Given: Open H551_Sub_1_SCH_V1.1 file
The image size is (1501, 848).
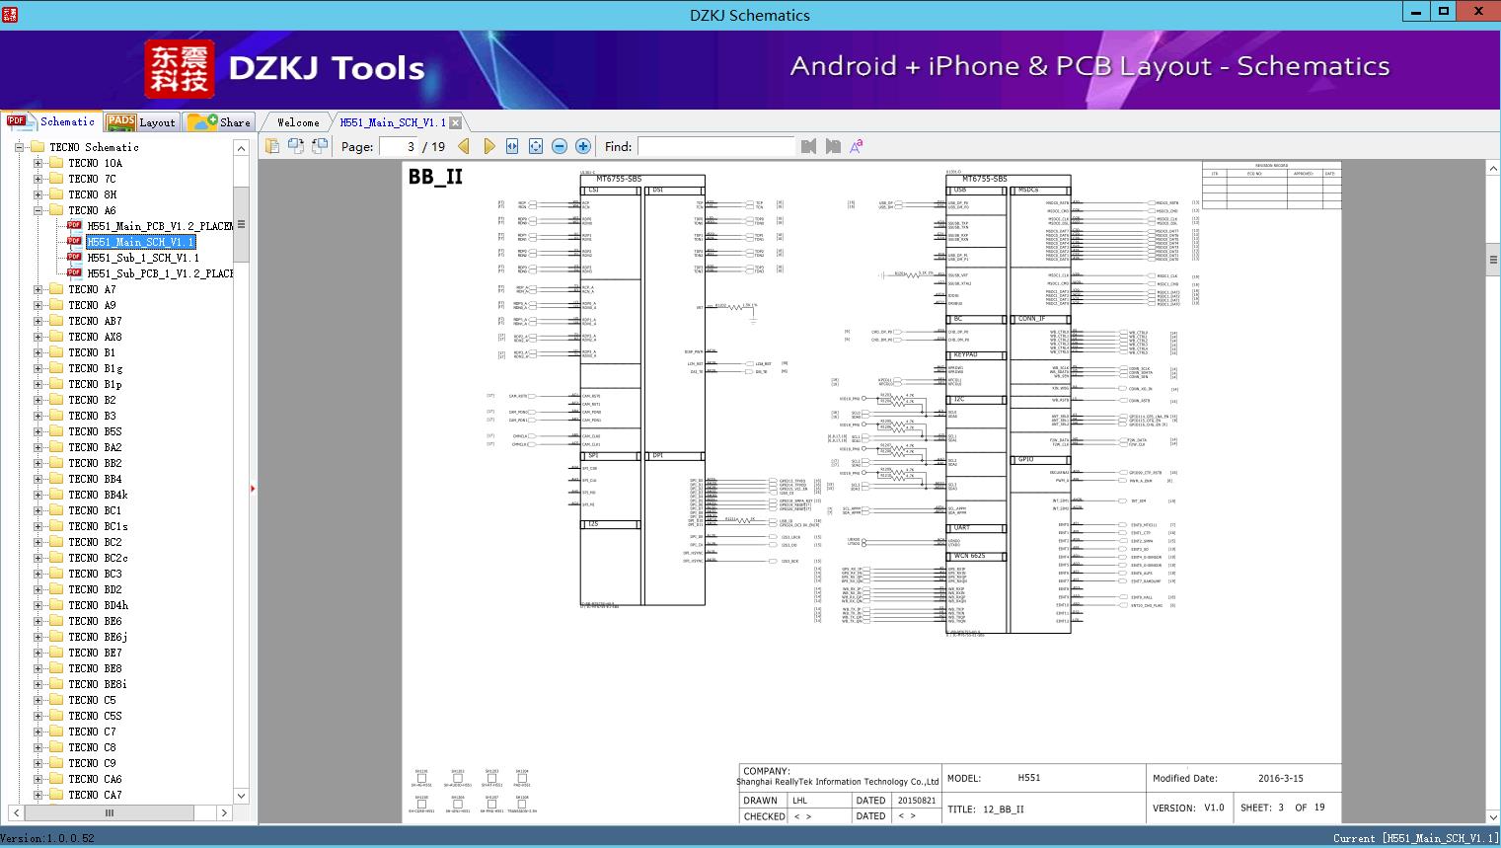Looking at the screenshot, I should (142, 258).
